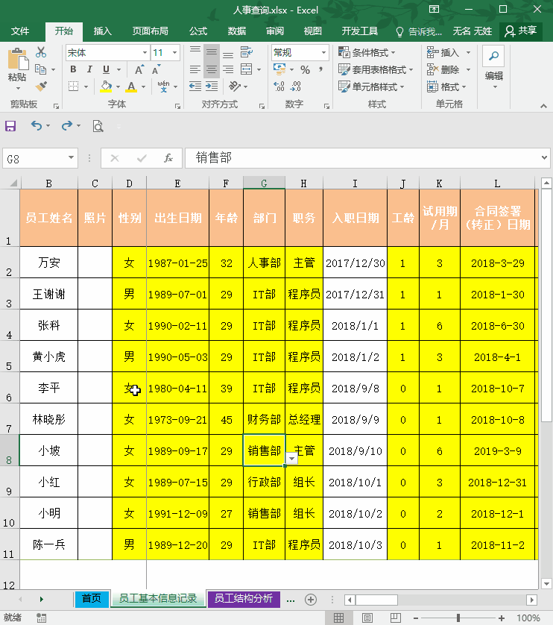Align text right

(228, 69)
